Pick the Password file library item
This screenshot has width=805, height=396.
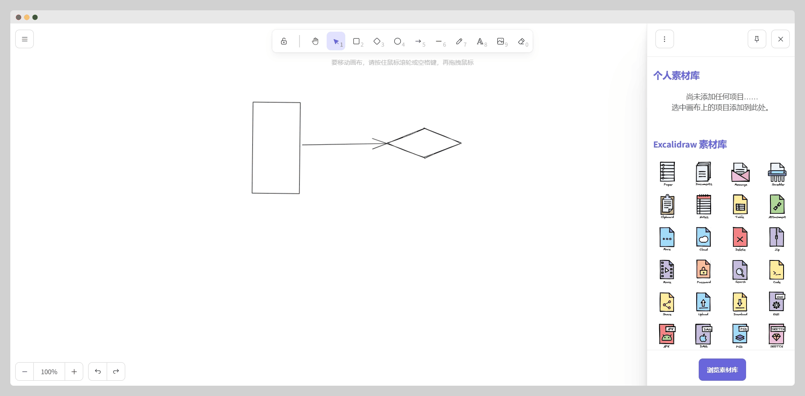[704, 271]
